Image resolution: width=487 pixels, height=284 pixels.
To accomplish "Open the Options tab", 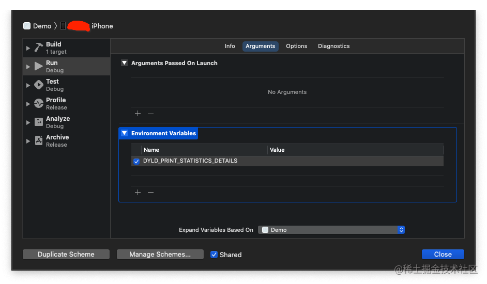I will [x=297, y=46].
